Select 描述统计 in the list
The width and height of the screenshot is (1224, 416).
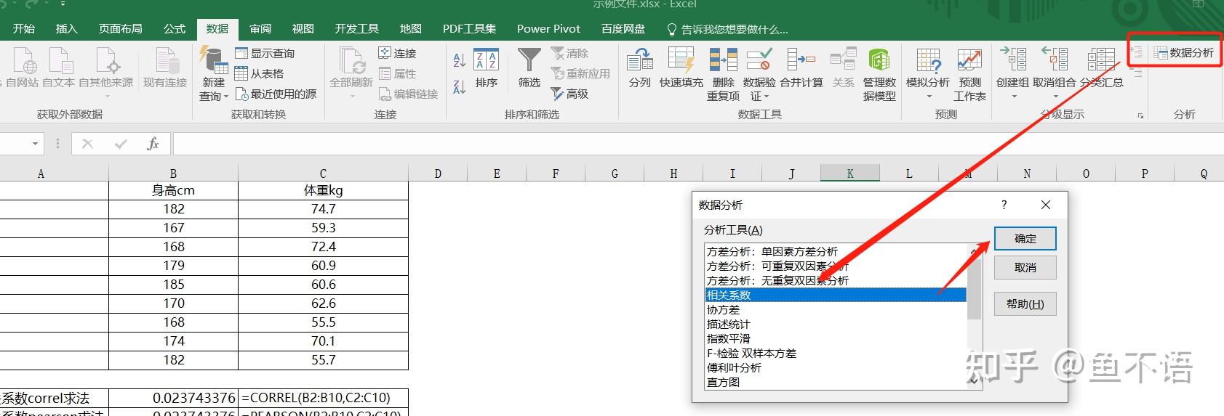tap(836, 325)
